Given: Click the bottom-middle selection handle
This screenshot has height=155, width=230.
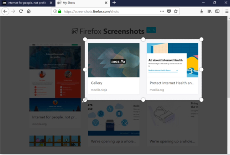Looking at the screenshot, I should click(x=143, y=100).
